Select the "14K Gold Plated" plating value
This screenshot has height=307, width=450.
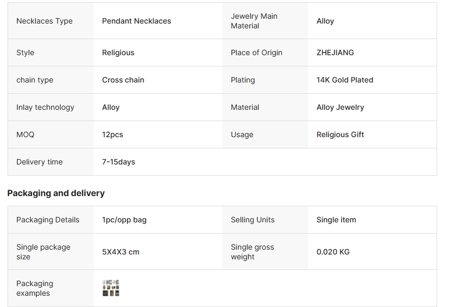click(x=345, y=80)
